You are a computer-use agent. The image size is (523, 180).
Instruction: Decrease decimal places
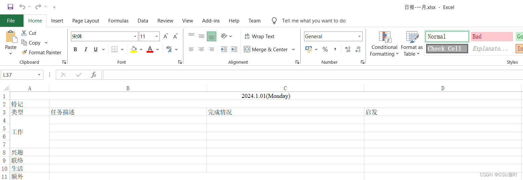[x=358, y=49]
